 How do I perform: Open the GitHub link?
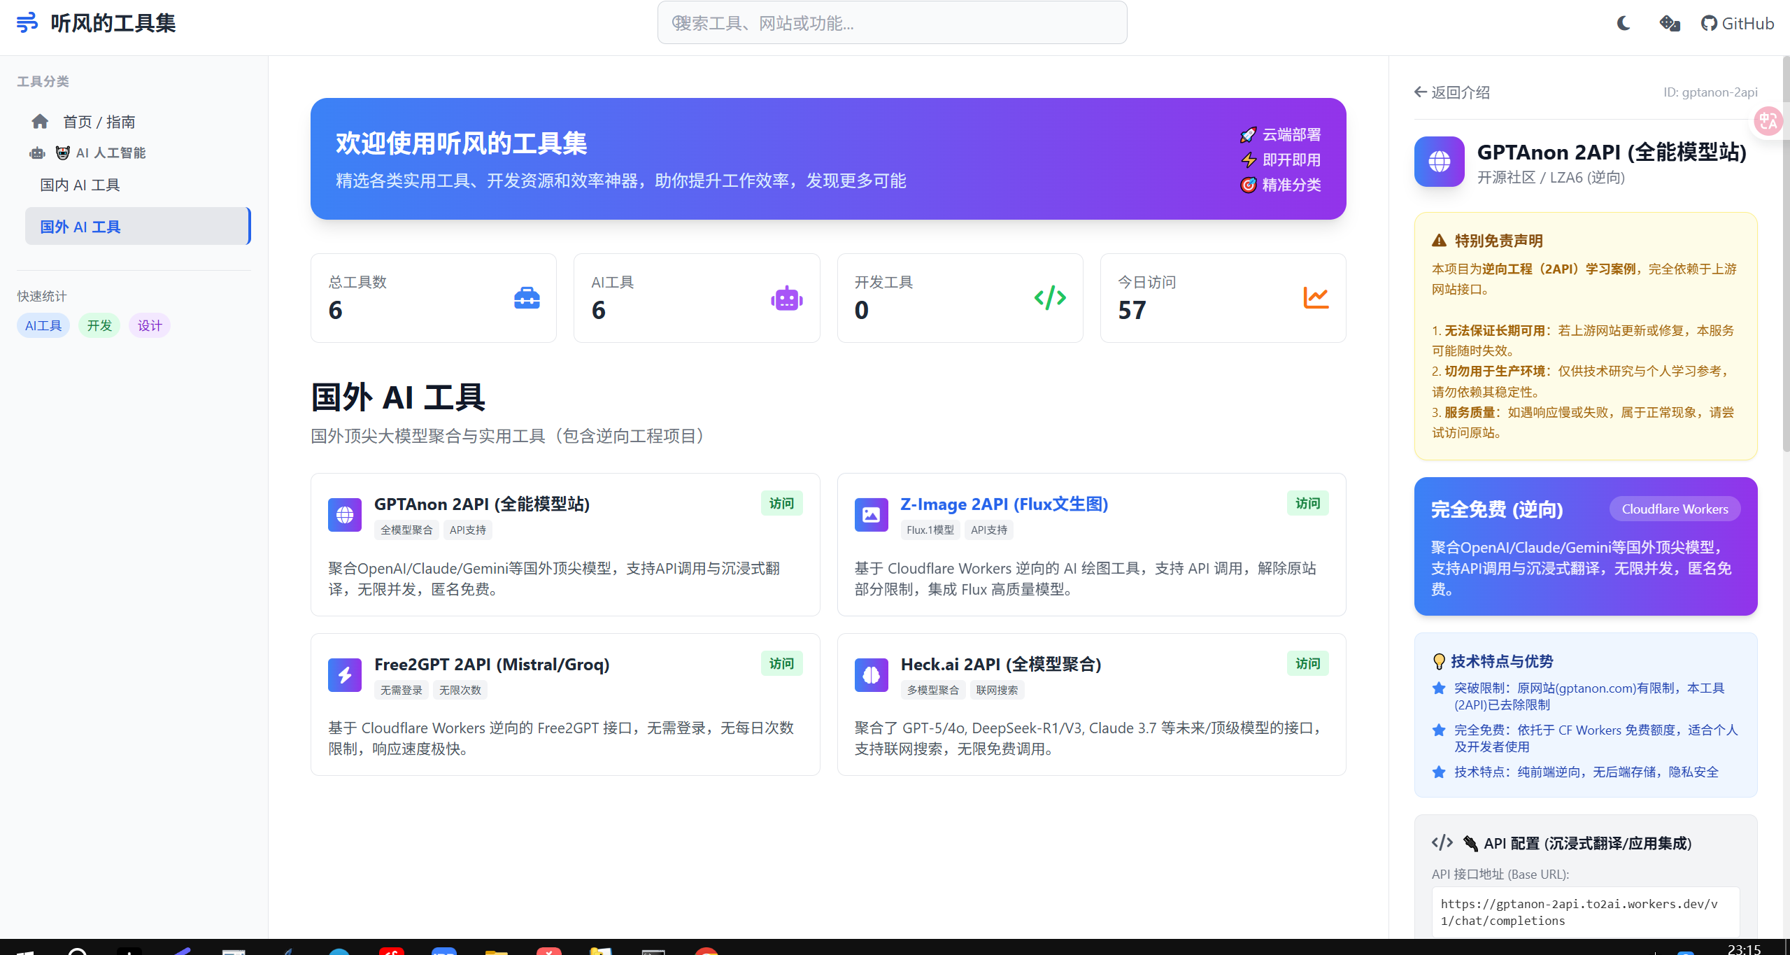(1738, 23)
